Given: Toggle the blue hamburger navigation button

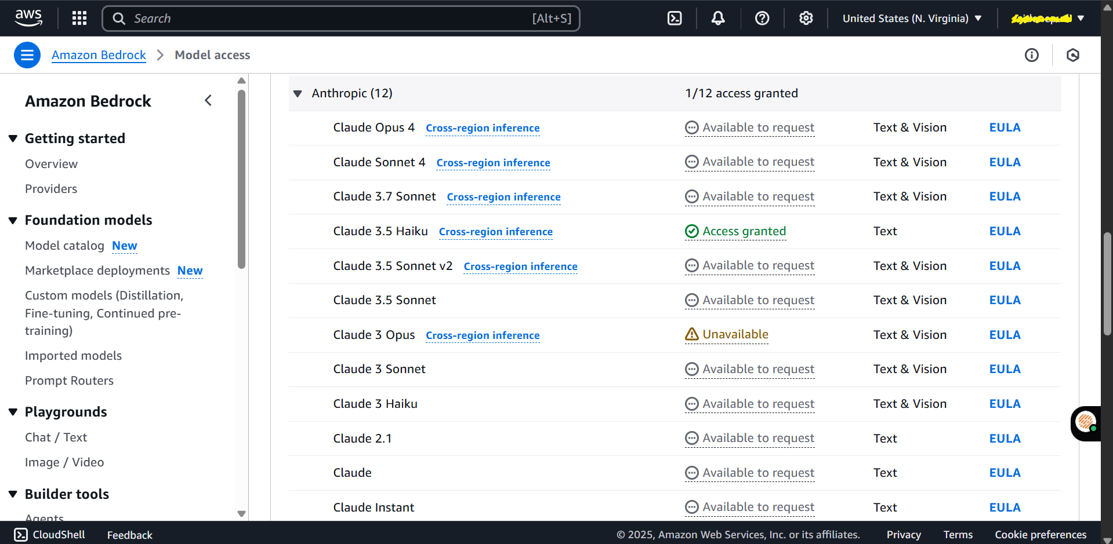Looking at the screenshot, I should [x=27, y=55].
